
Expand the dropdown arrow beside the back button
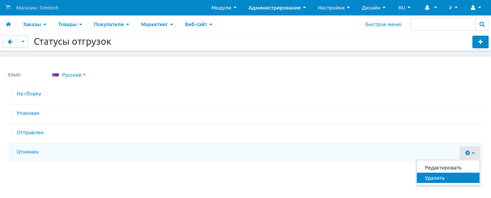click(x=23, y=42)
